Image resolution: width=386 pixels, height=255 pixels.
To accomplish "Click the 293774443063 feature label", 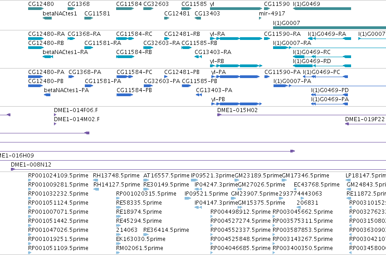I will 300,194.
